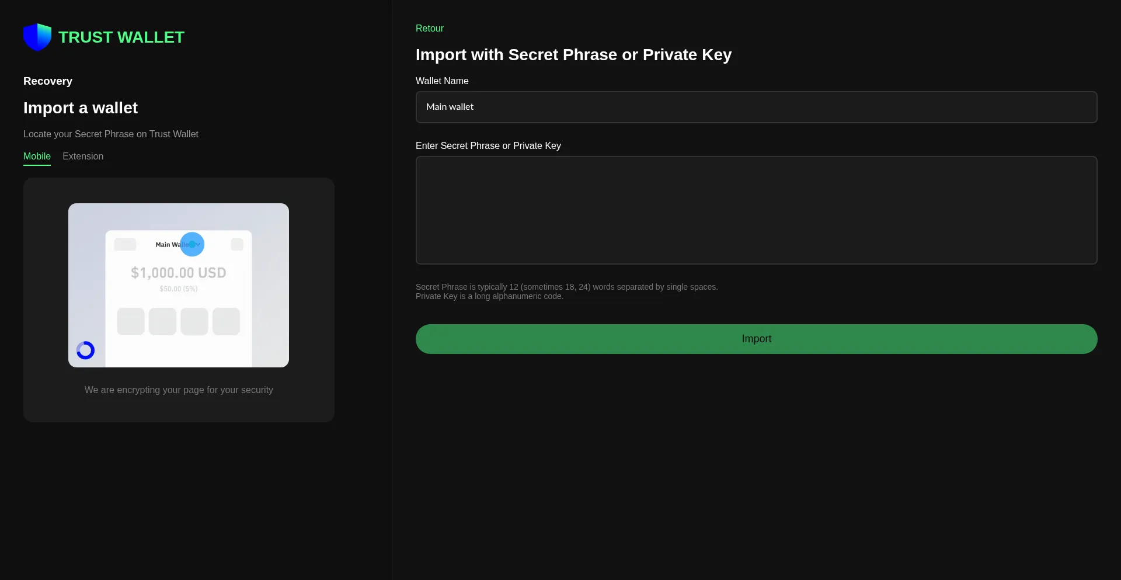Click the blue circular loading spinner
This screenshot has height=580, width=1121.
(85, 350)
